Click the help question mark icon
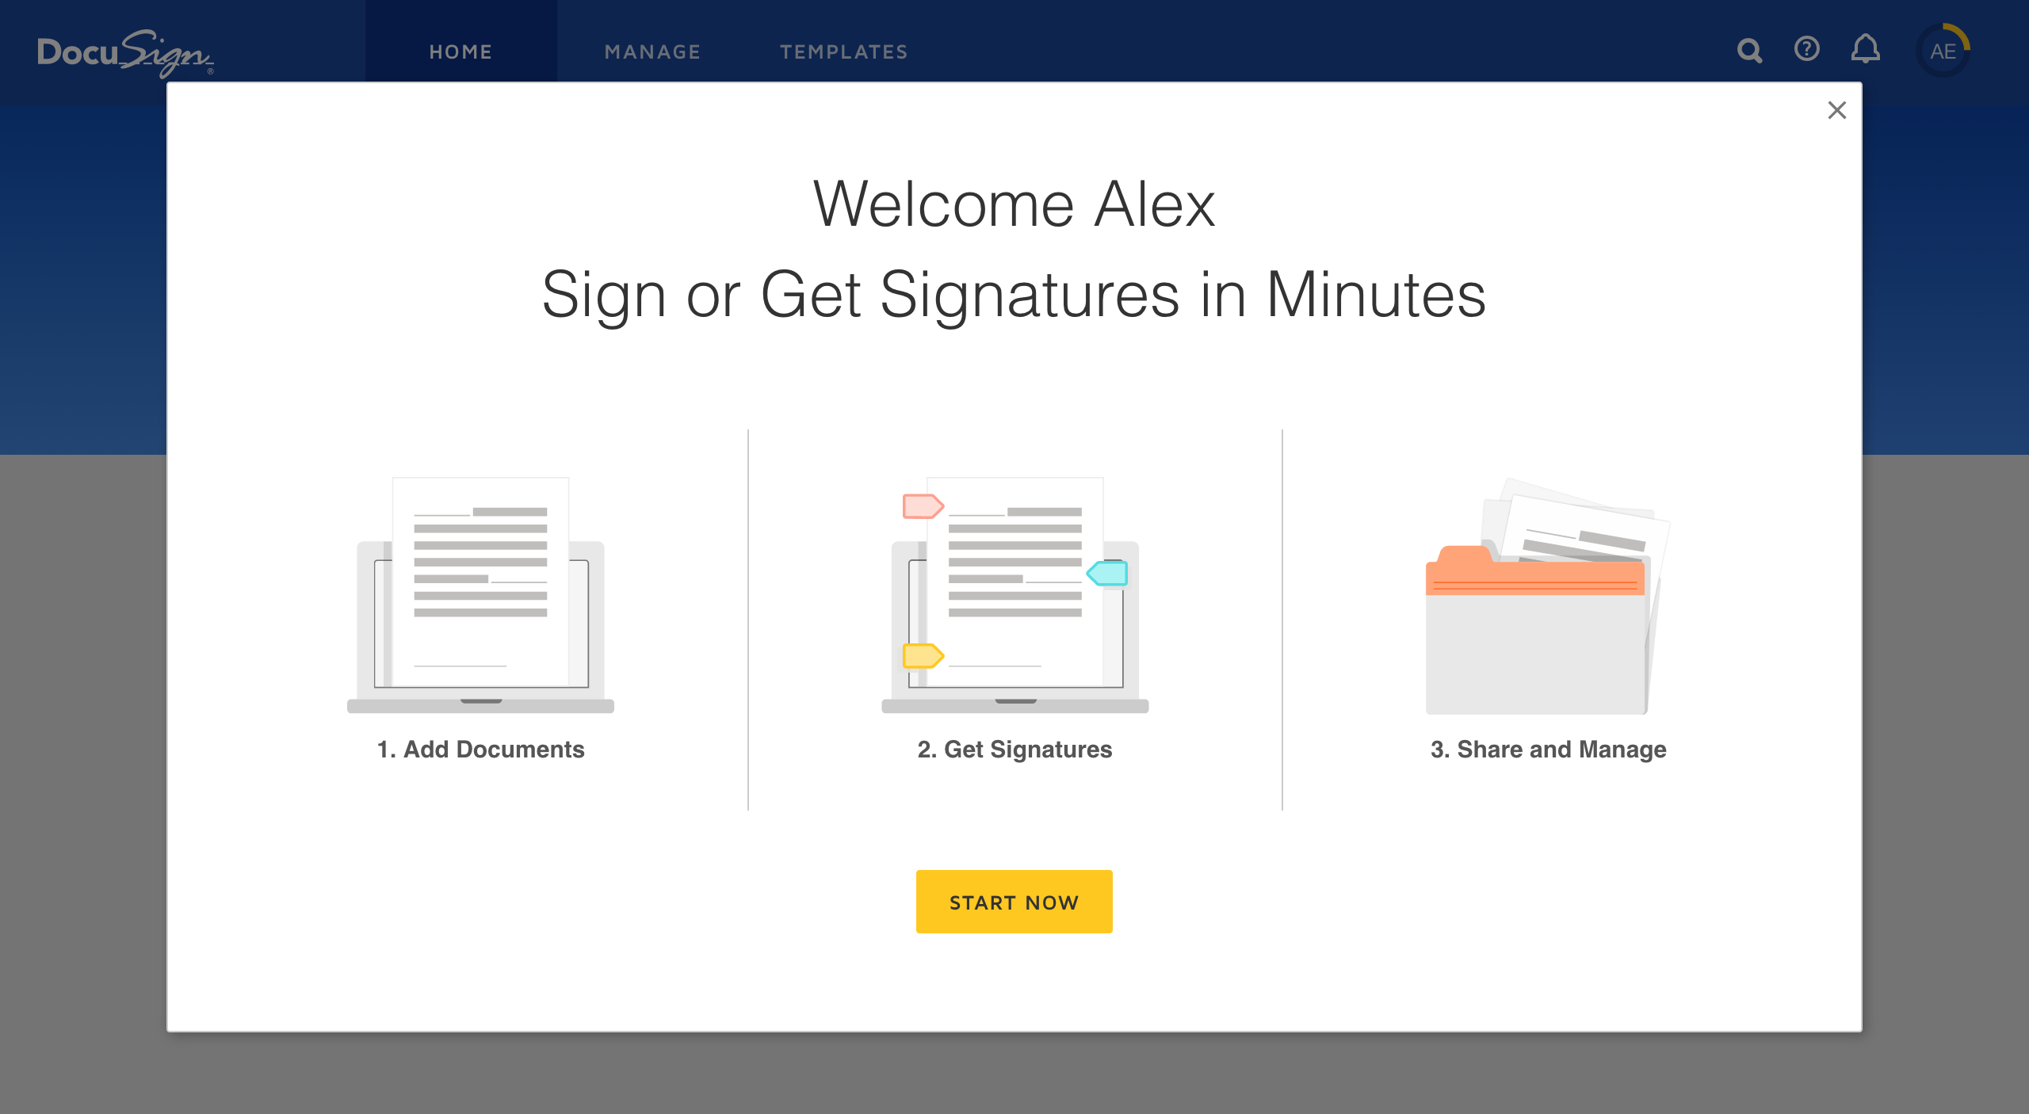 click(x=1805, y=51)
